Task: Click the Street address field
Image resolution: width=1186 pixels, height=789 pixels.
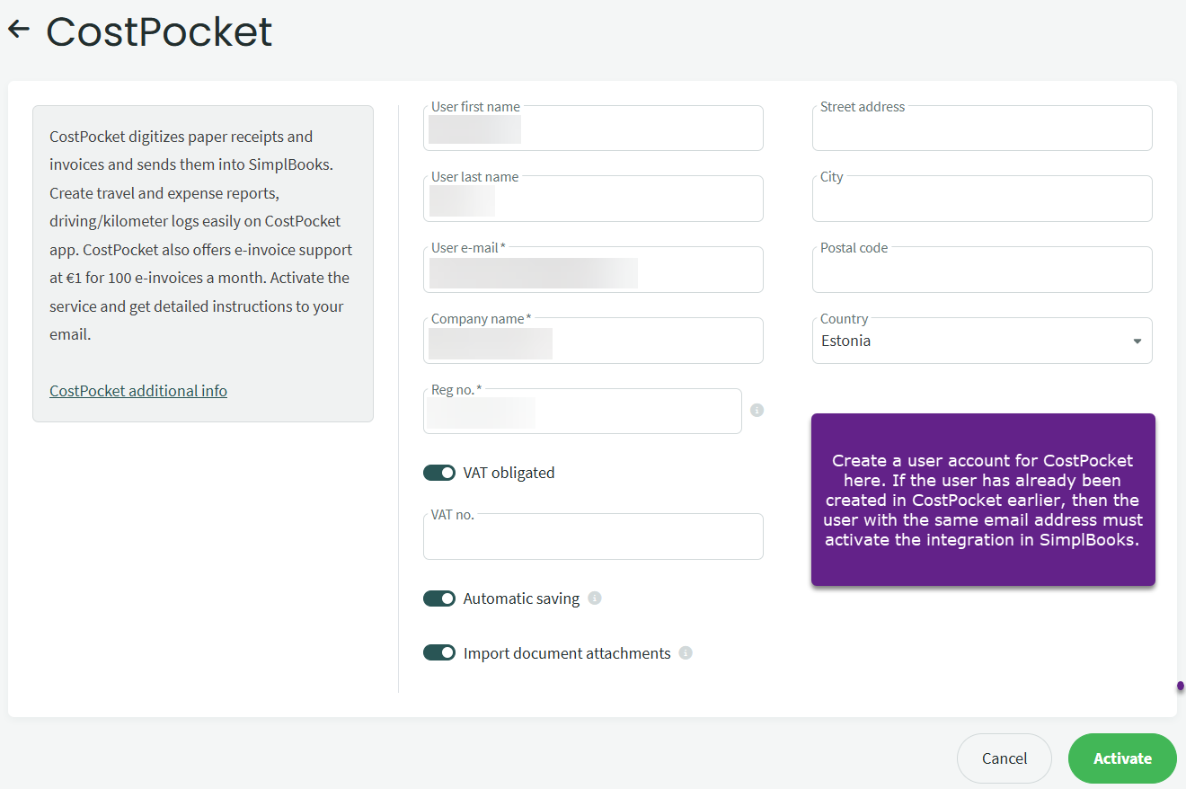Action: click(x=981, y=130)
